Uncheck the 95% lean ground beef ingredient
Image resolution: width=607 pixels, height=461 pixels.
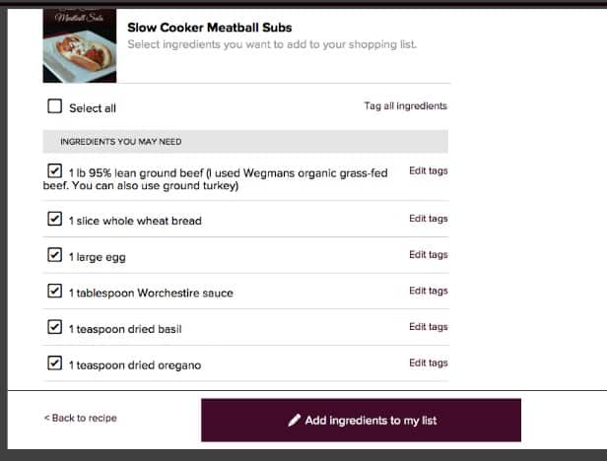coord(54,170)
